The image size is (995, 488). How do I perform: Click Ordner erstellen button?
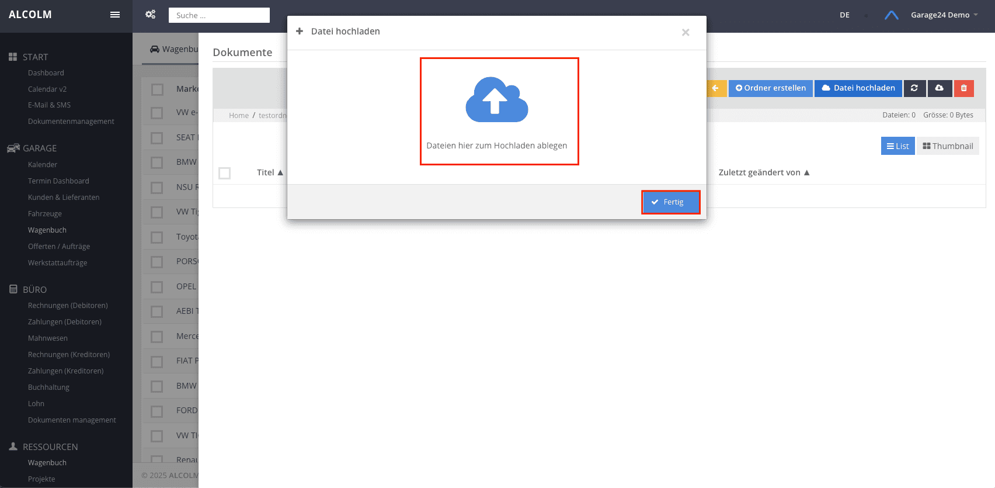(x=771, y=88)
